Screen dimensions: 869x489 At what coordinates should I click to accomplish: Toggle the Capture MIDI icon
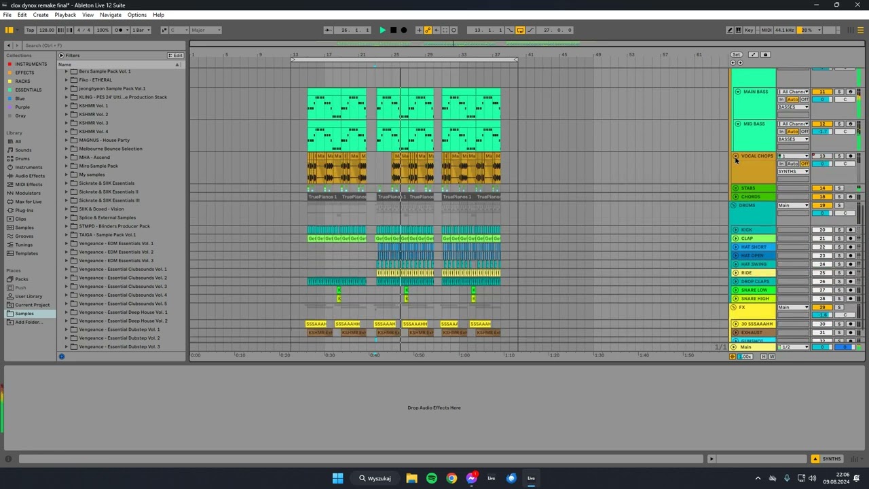445,30
